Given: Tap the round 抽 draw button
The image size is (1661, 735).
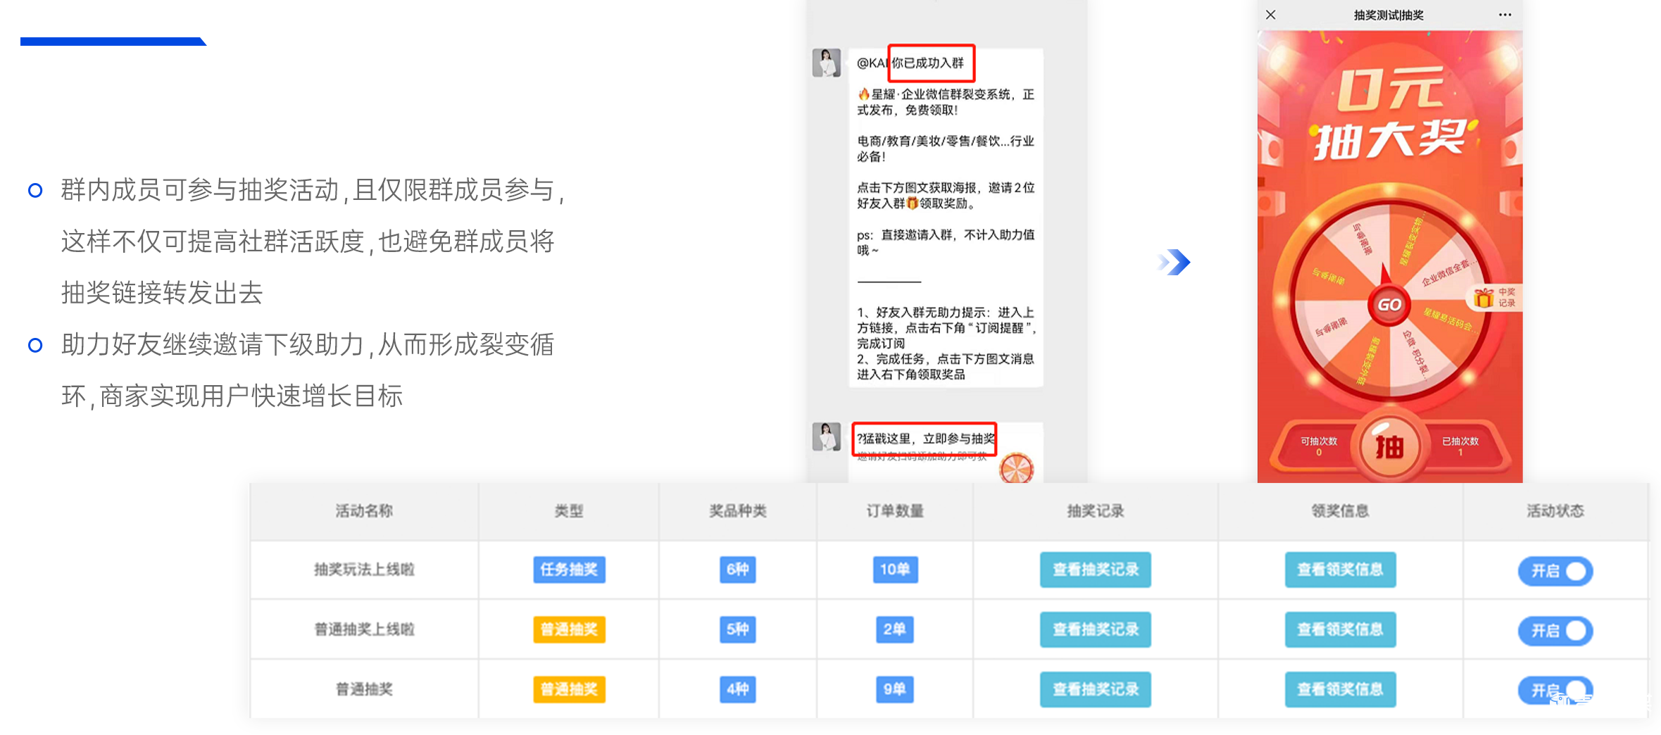Looking at the screenshot, I should tap(1389, 446).
